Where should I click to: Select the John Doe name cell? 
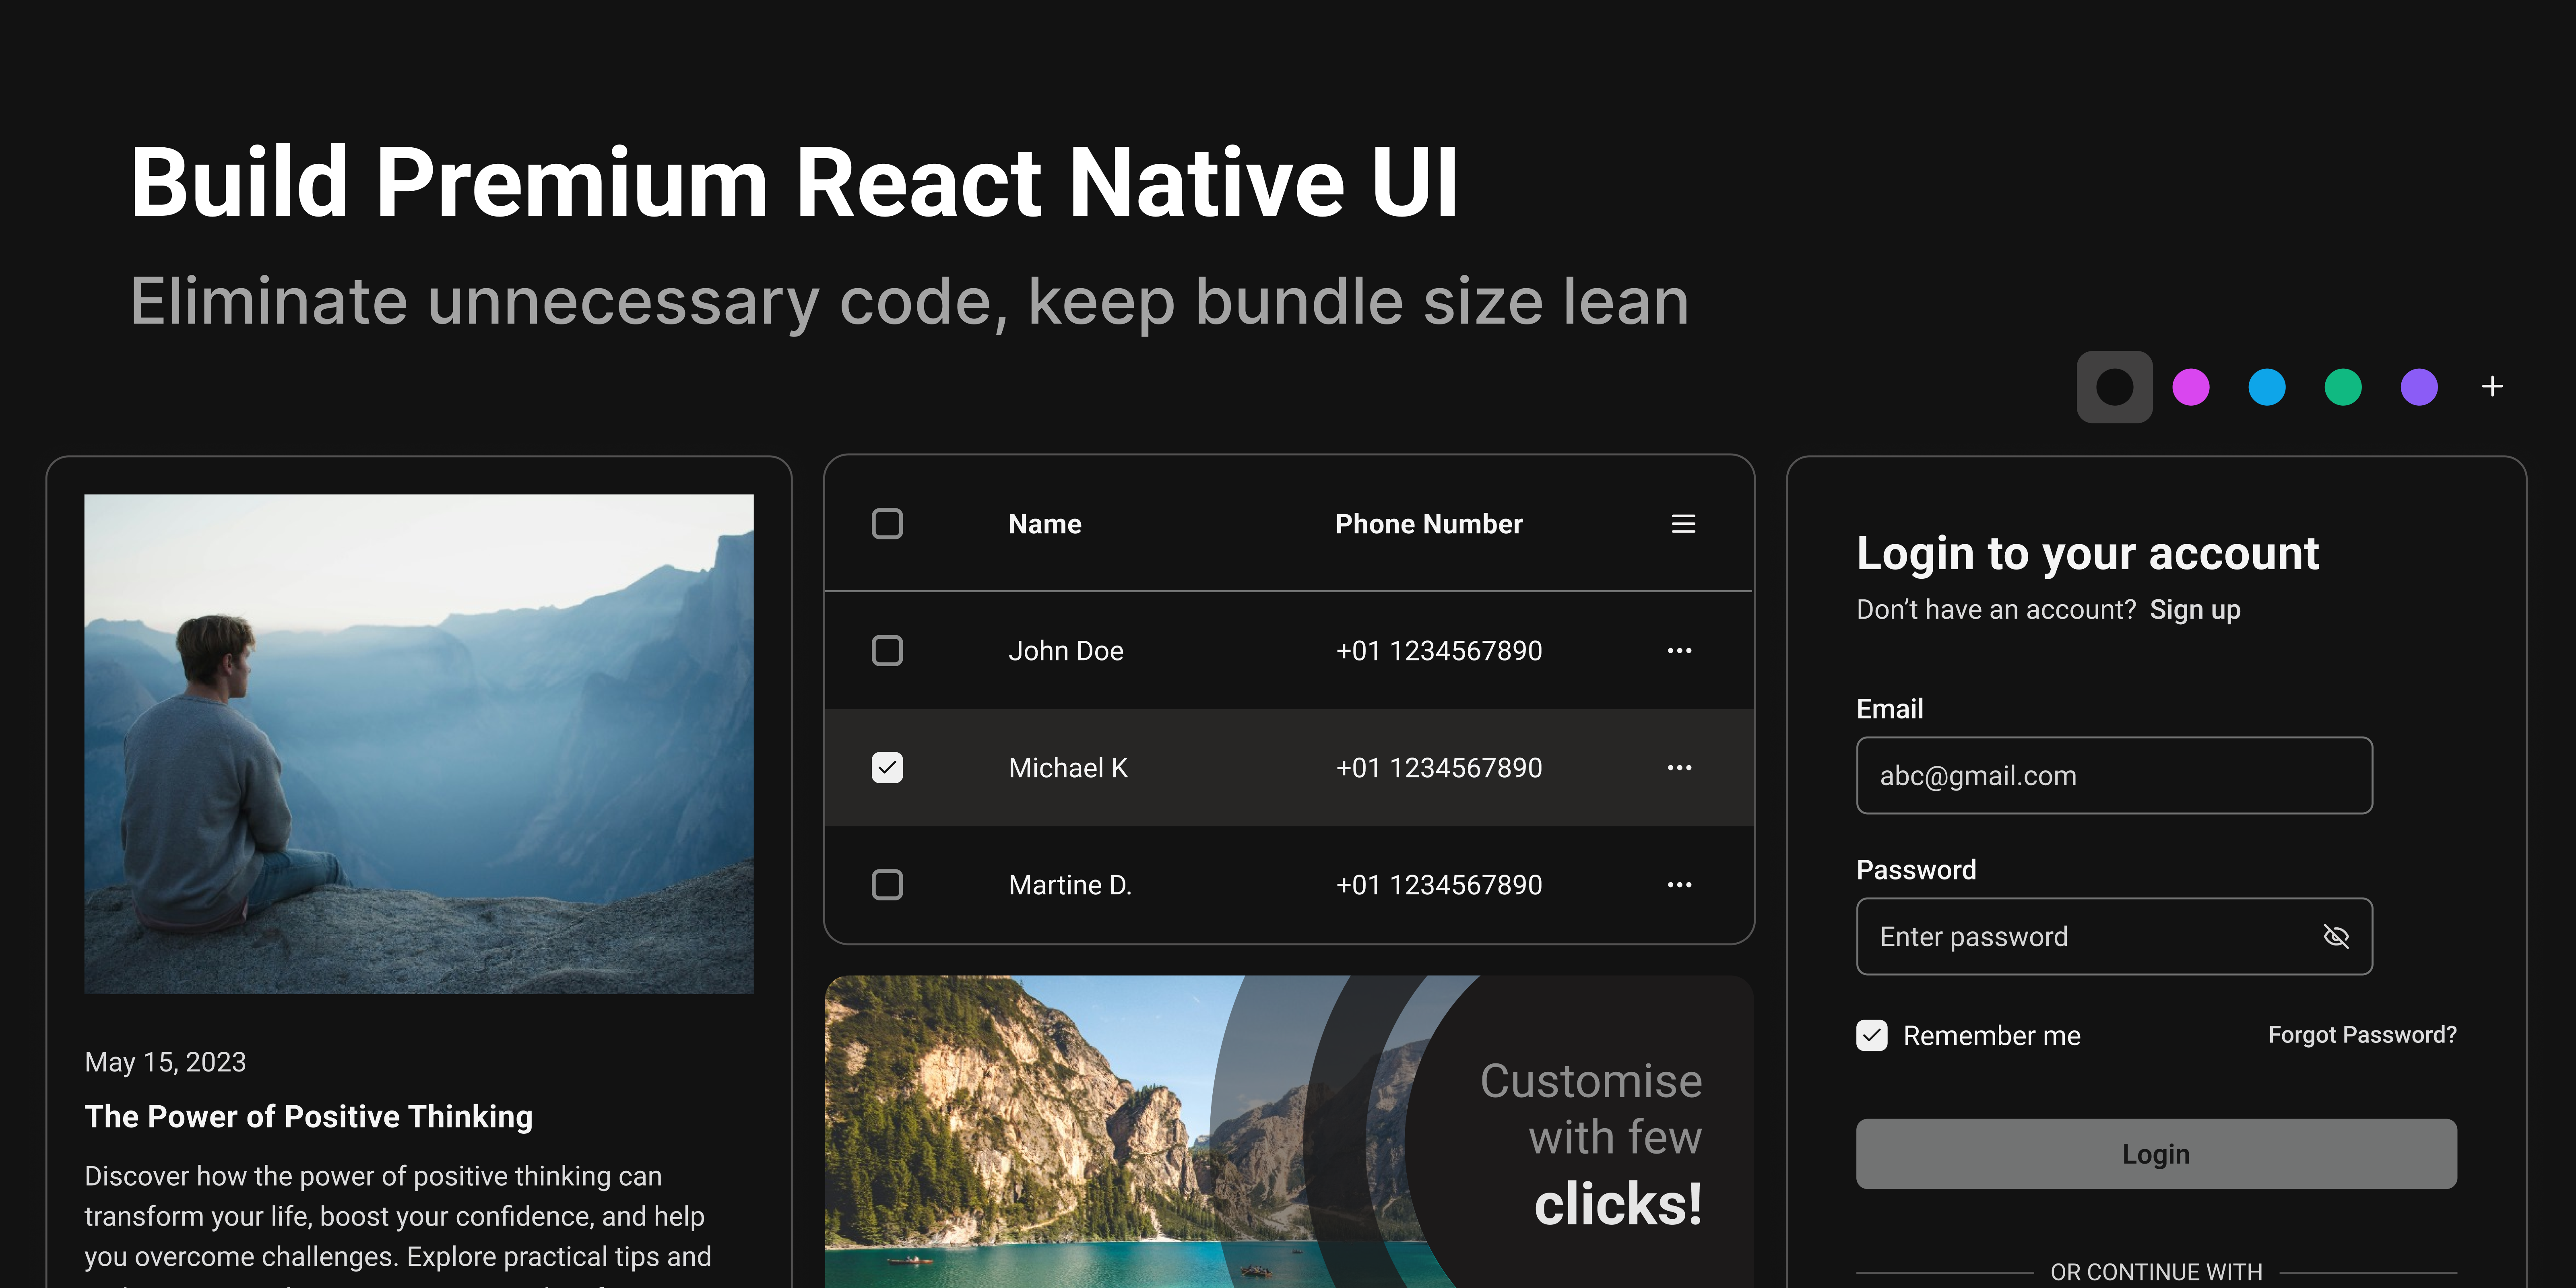click(1066, 651)
